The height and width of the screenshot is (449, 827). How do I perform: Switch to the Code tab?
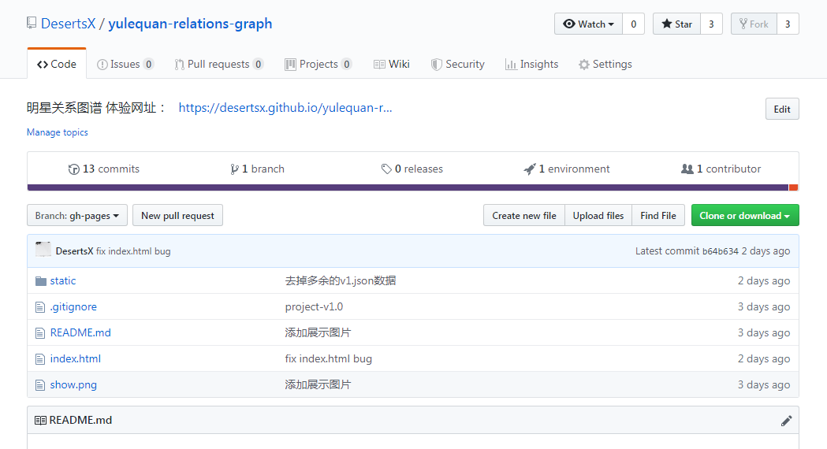(x=57, y=64)
